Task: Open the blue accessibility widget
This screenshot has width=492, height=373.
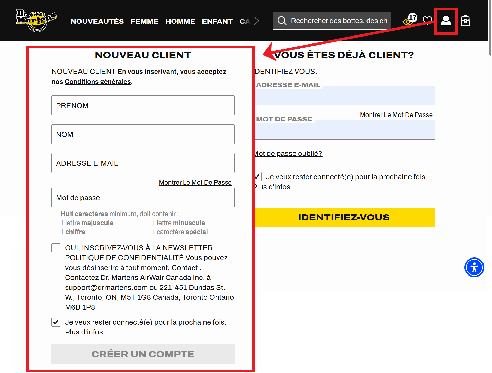Action: [x=474, y=268]
